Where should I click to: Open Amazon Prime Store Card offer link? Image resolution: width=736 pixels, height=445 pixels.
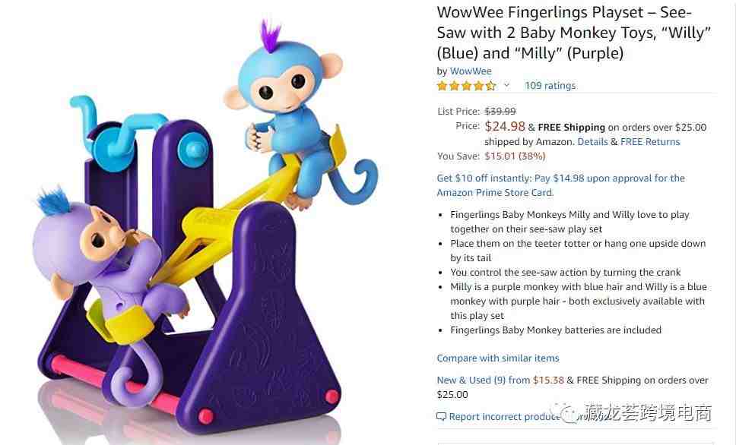coord(560,185)
